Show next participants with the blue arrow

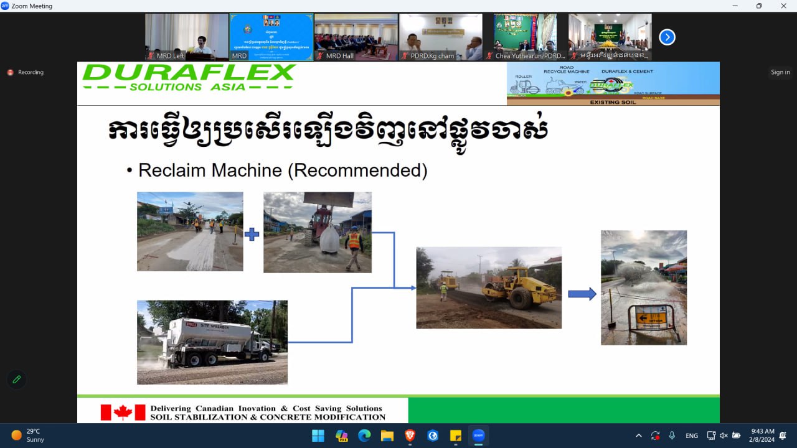click(667, 37)
